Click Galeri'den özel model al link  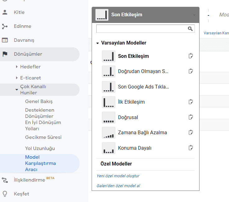pos(118,186)
